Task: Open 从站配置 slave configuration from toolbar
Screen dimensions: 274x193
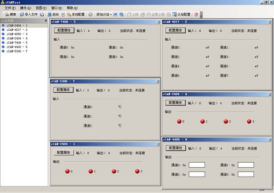Action: (181, 14)
